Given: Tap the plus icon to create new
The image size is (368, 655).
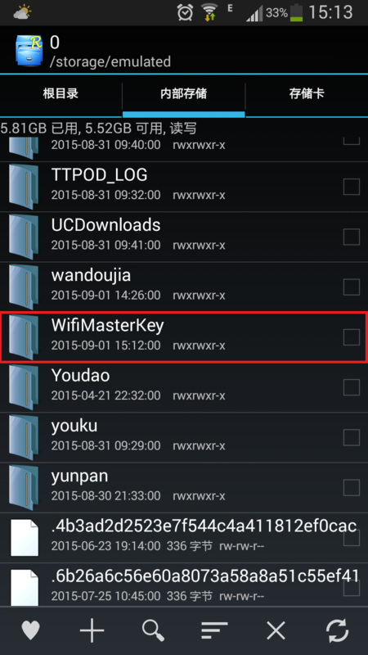Looking at the screenshot, I should pyautogui.click(x=92, y=630).
